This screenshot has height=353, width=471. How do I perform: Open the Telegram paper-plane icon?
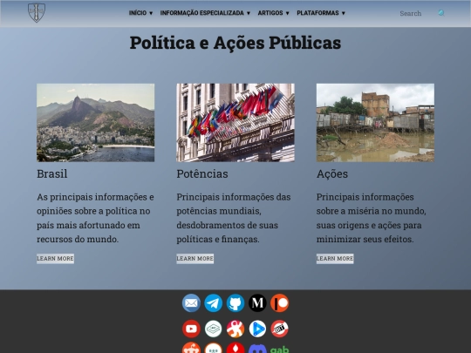(x=214, y=302)
